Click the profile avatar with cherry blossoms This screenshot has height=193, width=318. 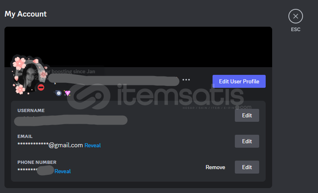[29, 75]
